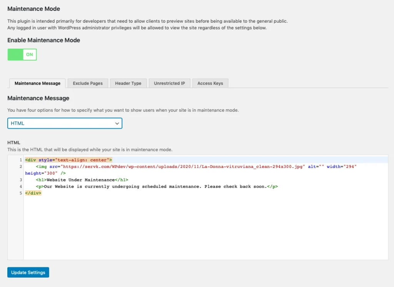Screen dimensions: 394x287
Task: Switch to the Unrestricted IP tab
Action: click(x=169, y=83)
